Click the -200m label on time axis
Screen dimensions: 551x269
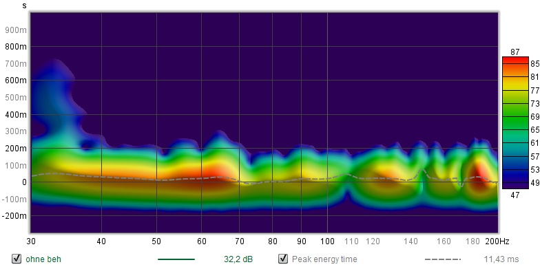coord(14,215)
